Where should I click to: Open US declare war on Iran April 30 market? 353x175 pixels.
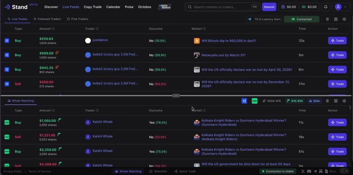click(x=247, y=70)
